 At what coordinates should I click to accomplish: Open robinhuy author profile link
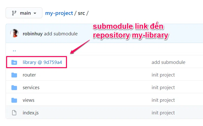[32, 34]
